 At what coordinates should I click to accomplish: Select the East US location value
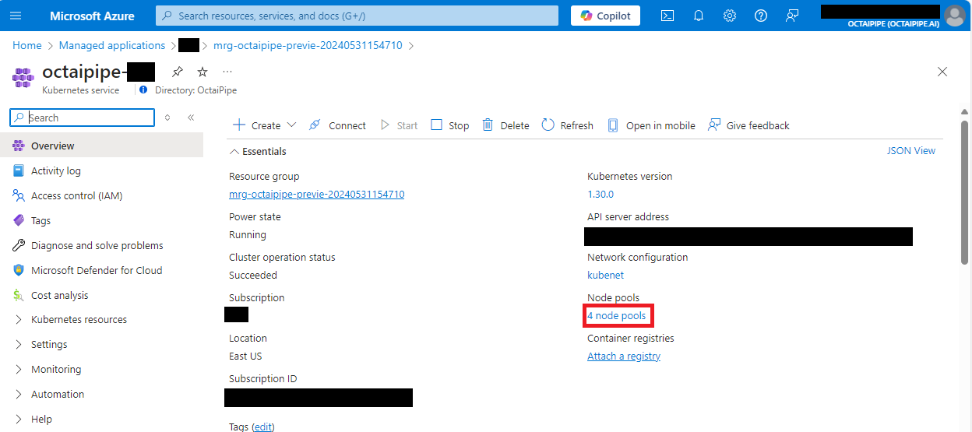(x=245, y=356)
